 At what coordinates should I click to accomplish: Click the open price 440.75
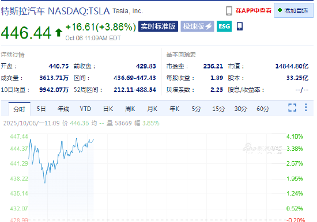59,66
